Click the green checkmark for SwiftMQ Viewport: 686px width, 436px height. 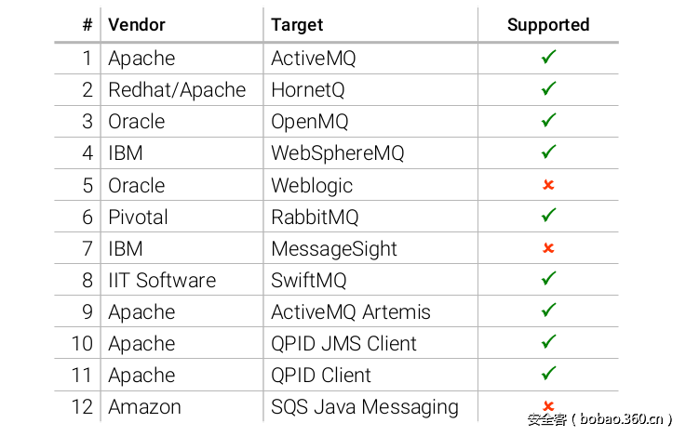[548, 279]
